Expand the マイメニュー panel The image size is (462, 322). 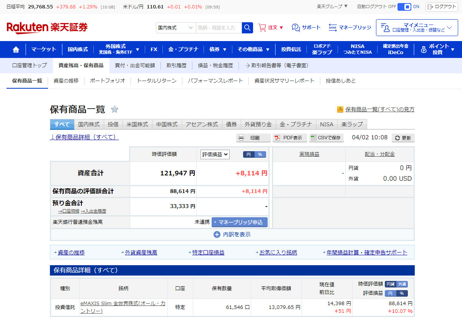click(417, 28)
